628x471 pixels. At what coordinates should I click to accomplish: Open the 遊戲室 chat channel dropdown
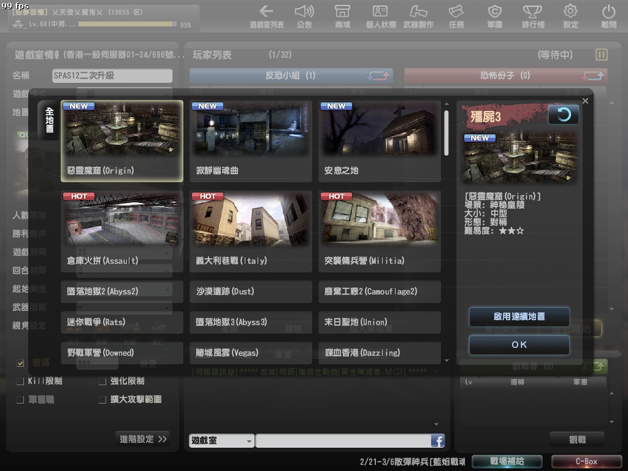click(x=221, y=440)
